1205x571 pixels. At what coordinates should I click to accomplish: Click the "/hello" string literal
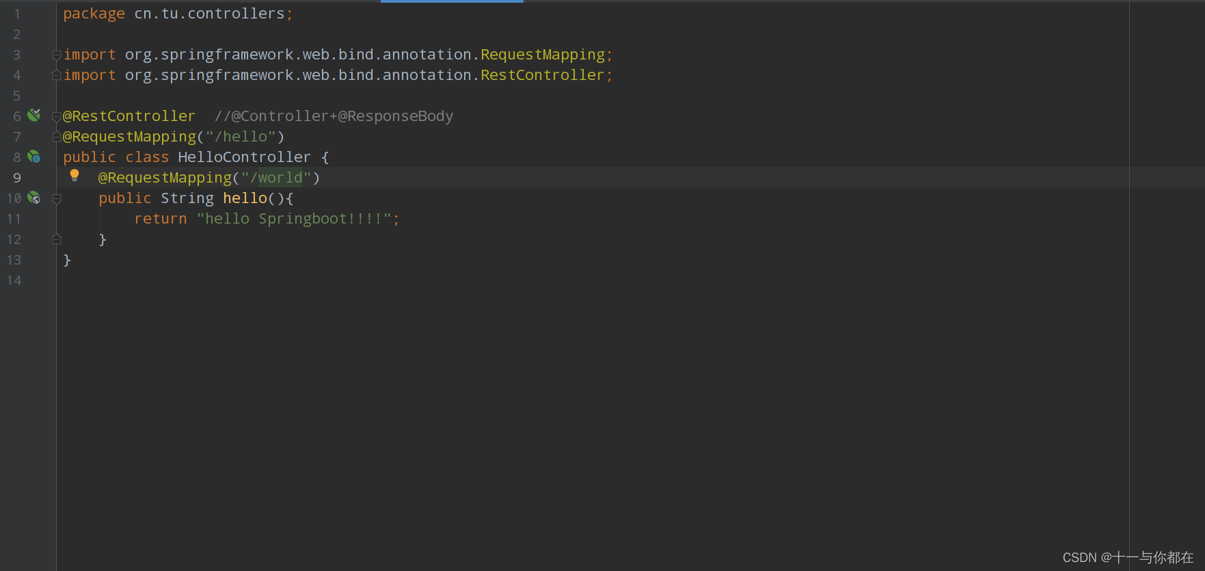[x=241, y=137]
